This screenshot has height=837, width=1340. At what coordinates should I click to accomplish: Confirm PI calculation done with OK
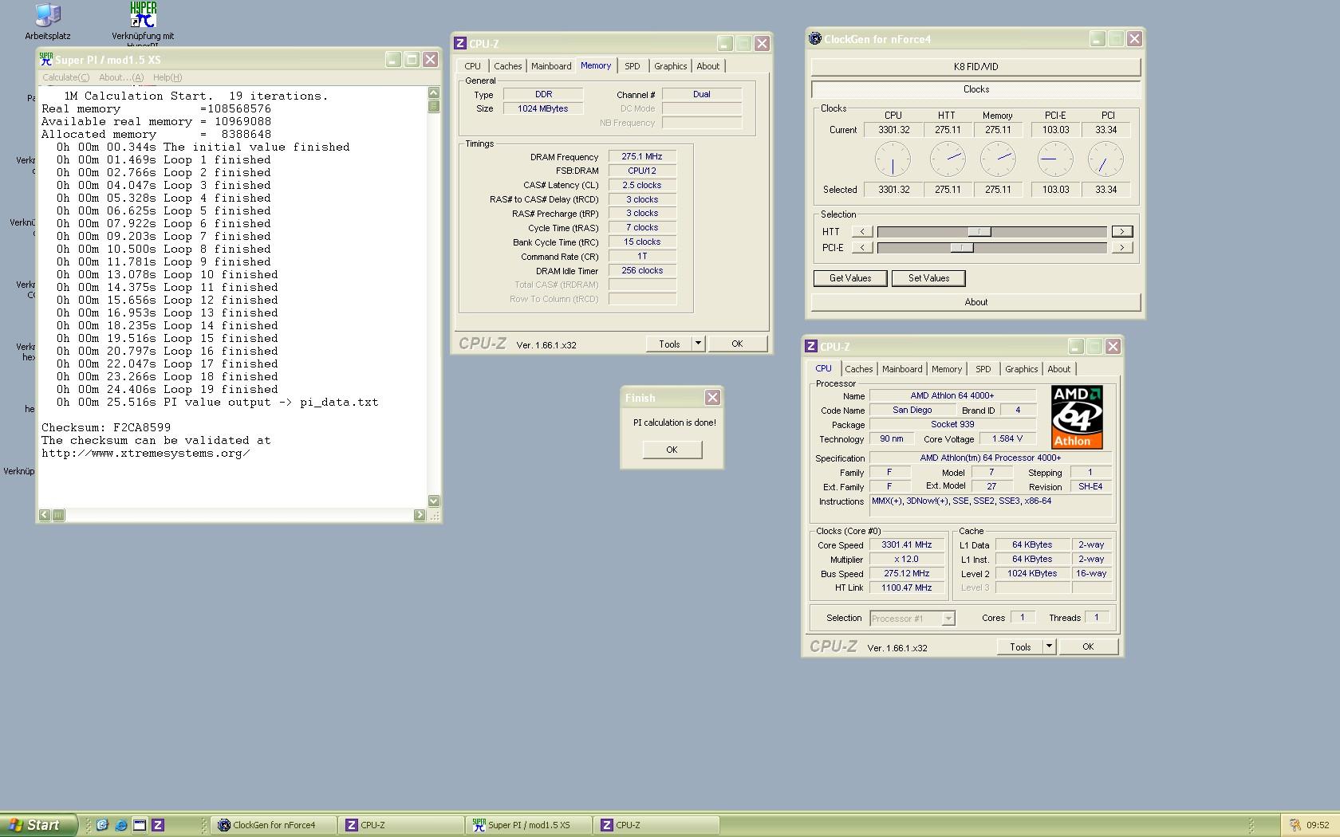(672, 450)
